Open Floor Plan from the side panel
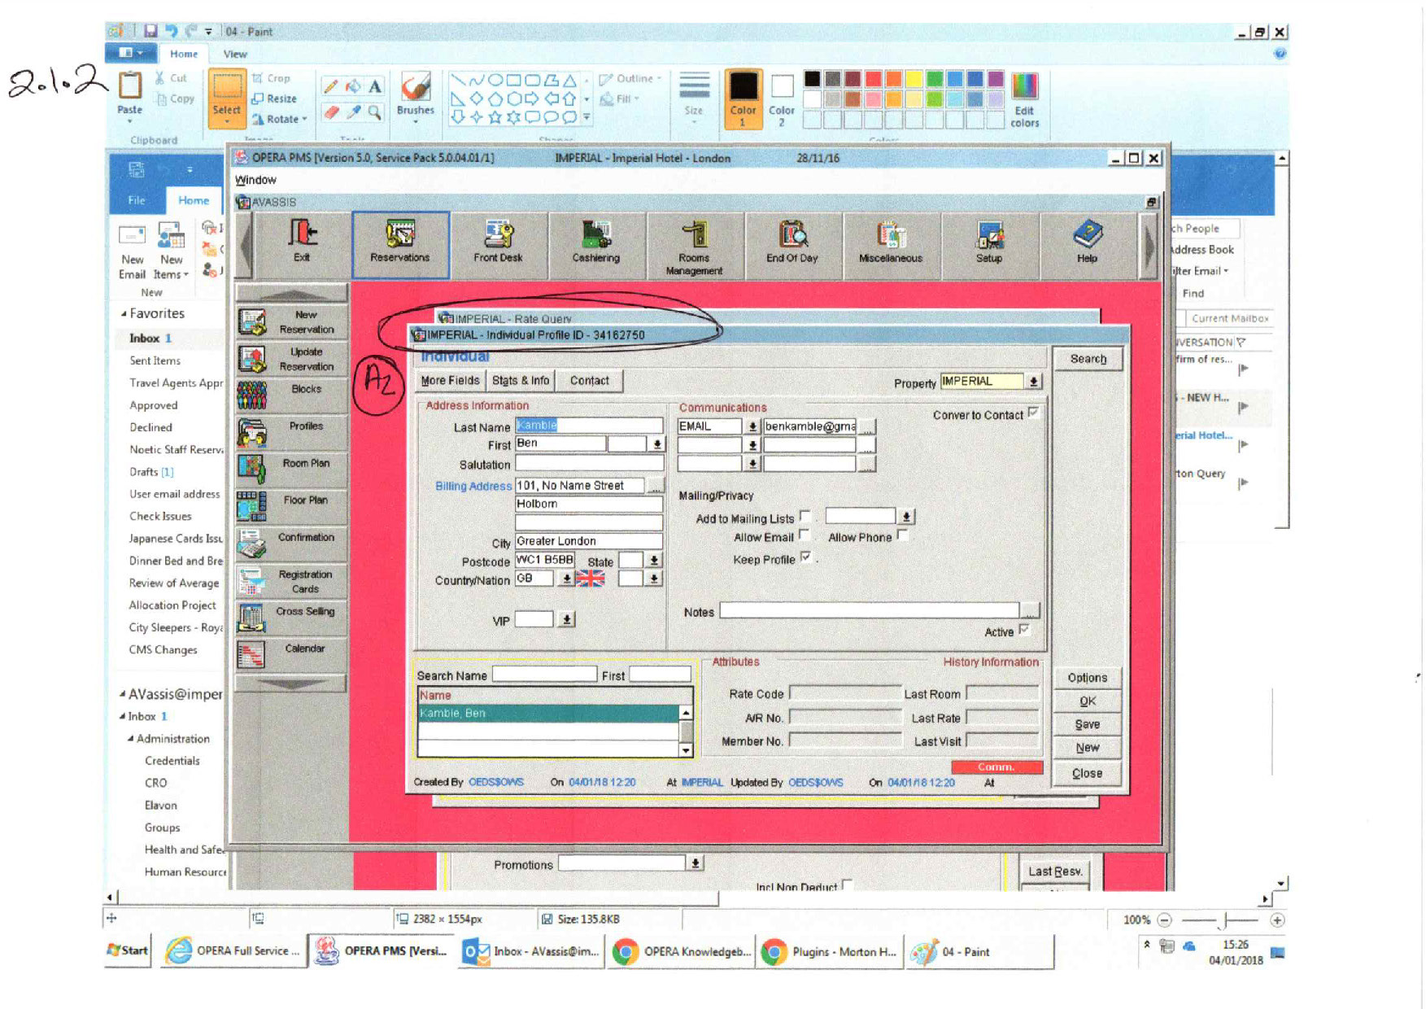This screenshot has width=1426, height=1009. pyautogui.click(x=291, y=507)
